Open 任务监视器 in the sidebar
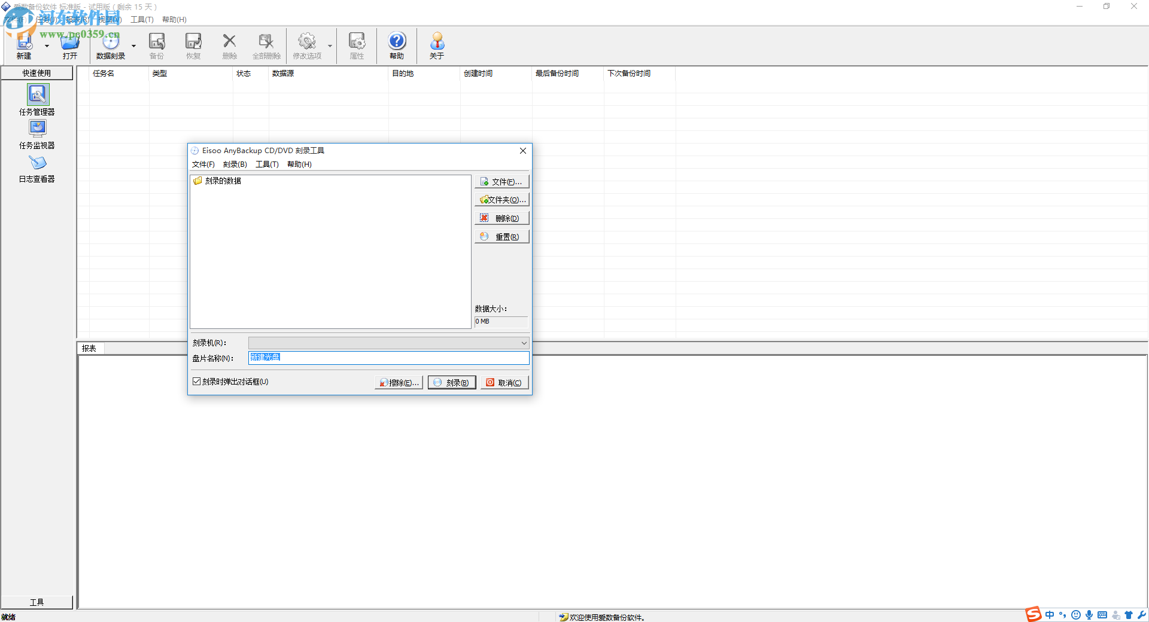1149x622 pixels. 37,135
